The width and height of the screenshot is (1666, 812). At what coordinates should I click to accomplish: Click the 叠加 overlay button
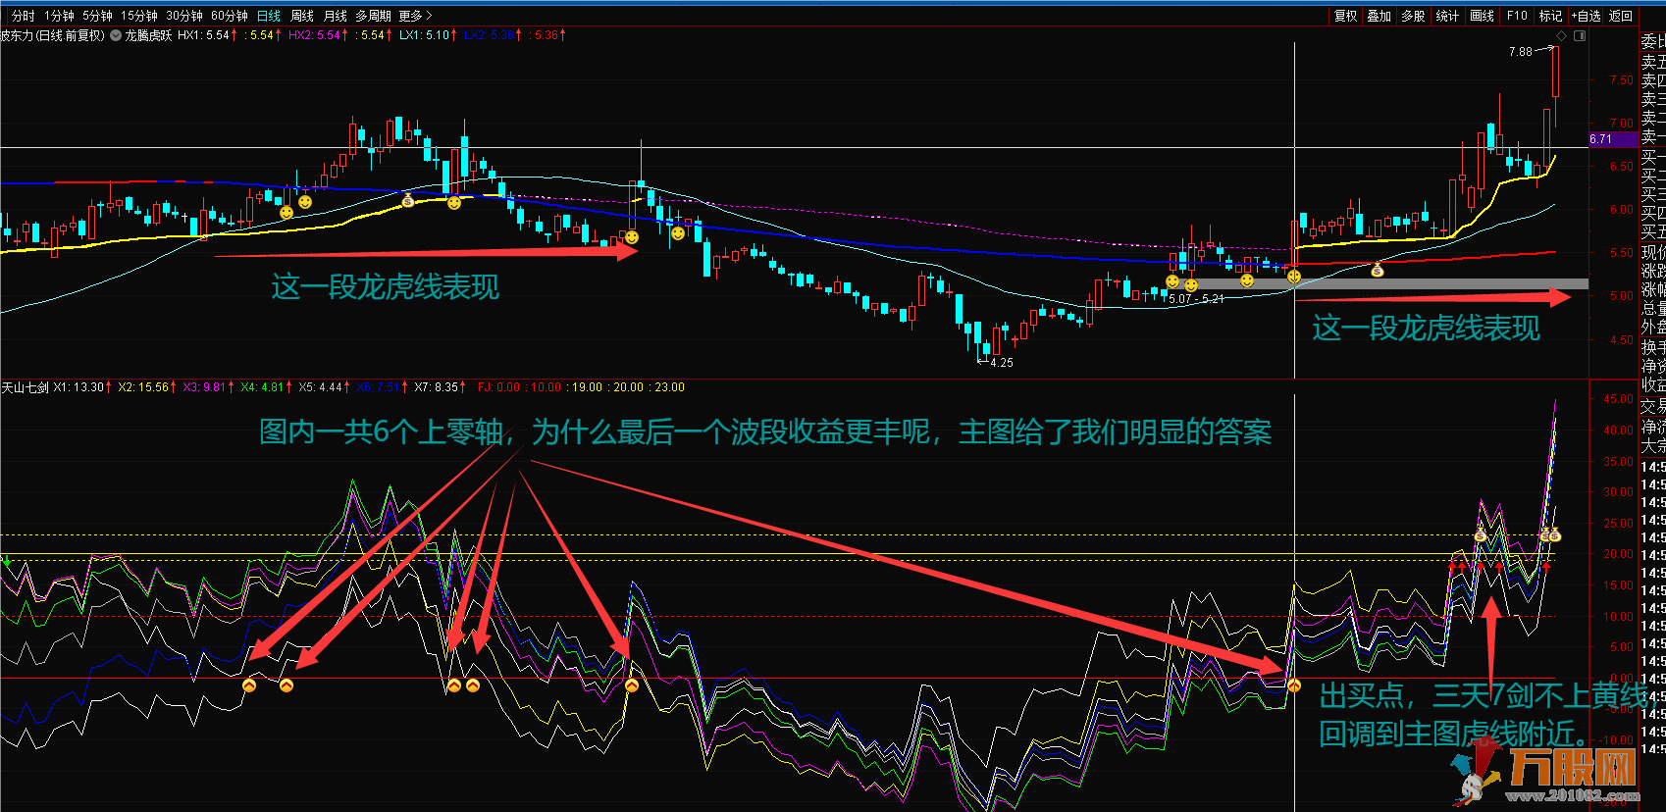pyautogui.click(x=1379, y=16)
